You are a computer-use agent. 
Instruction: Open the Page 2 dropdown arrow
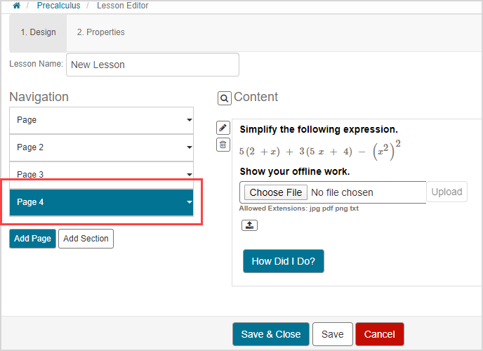click(190, 147)
